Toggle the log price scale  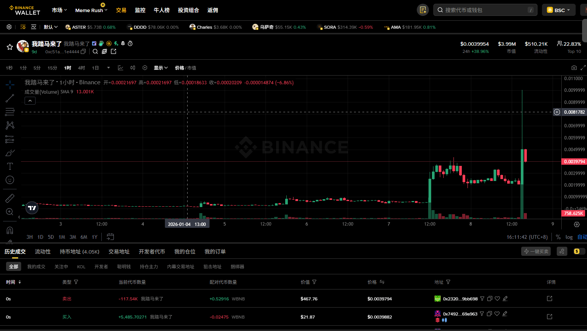coord(569,237)
